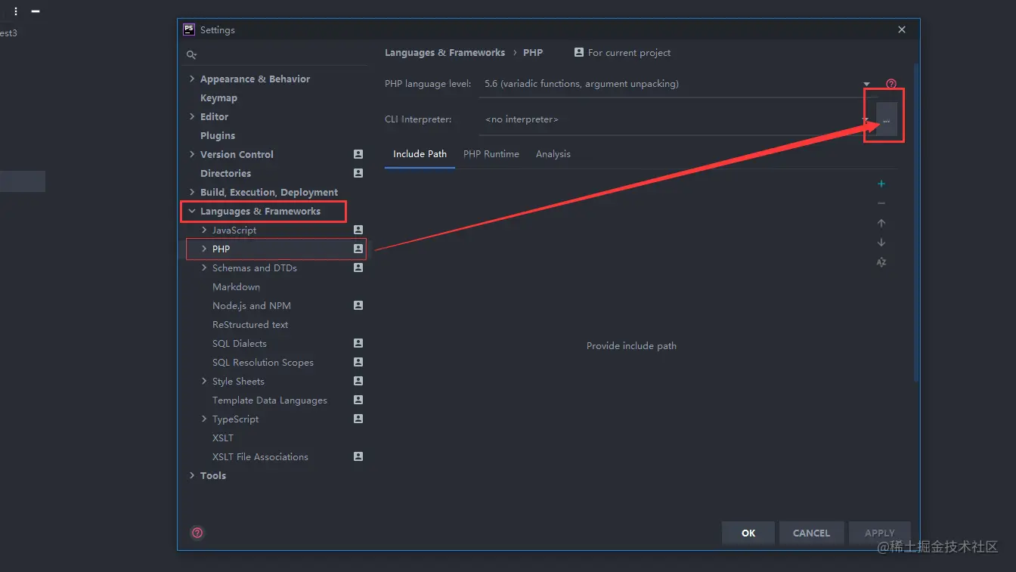Collapse Languages & Frameworks section
Screen dimensions: 1016x572
point(192,212)
